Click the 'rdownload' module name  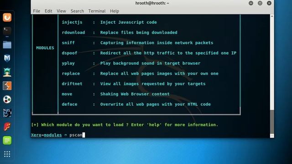(x=73, y=32)
